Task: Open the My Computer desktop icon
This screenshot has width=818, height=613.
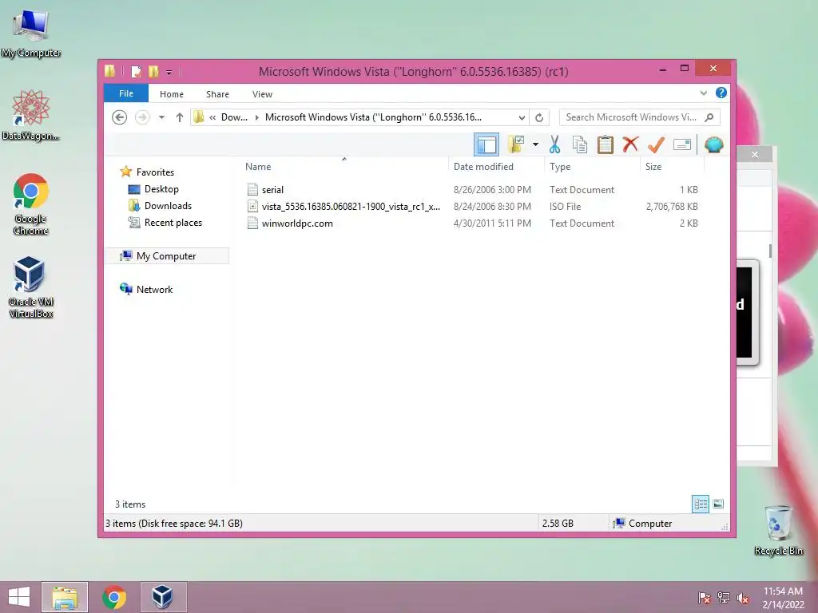Action: pyautogui.click(x=31, y=34)
